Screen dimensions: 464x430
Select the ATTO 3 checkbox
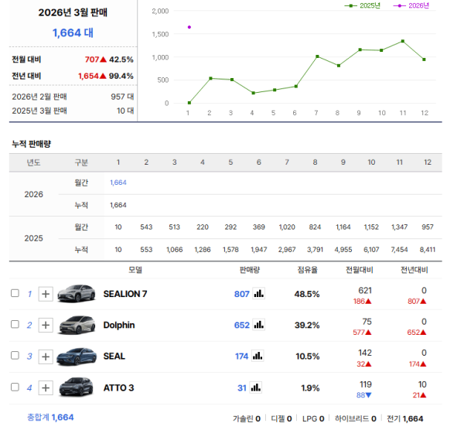pyautogui.click(x=15, y=387)
